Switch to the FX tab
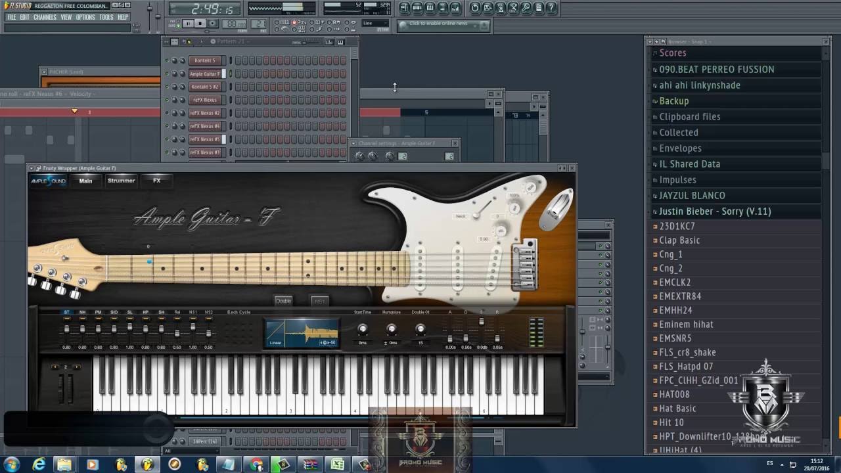Screen dimensions: 841x473 coord(156,181)
